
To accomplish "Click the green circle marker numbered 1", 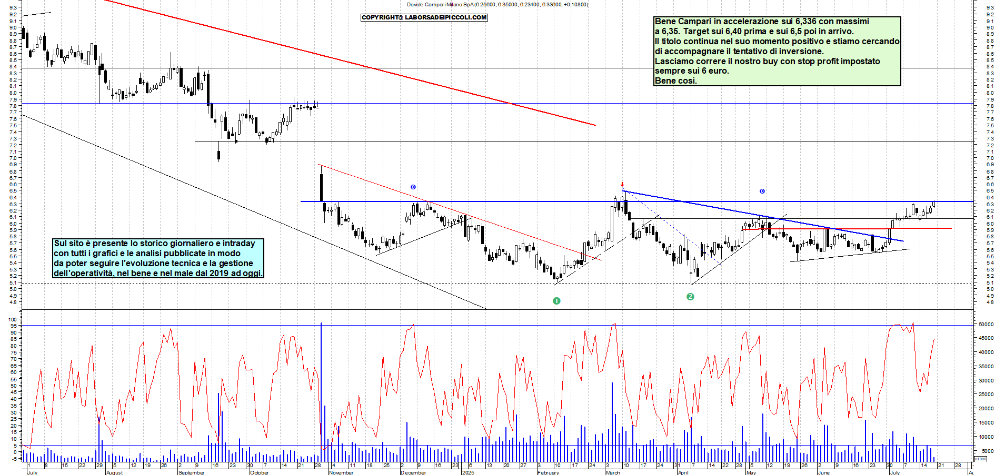I will point(556,301).
